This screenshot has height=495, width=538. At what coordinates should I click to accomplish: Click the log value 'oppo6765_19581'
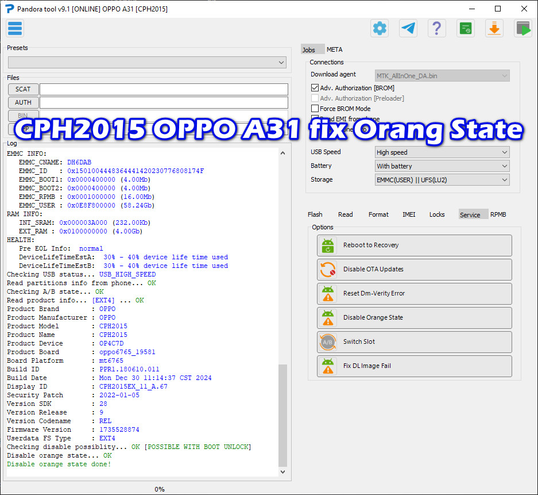point(127,352)
